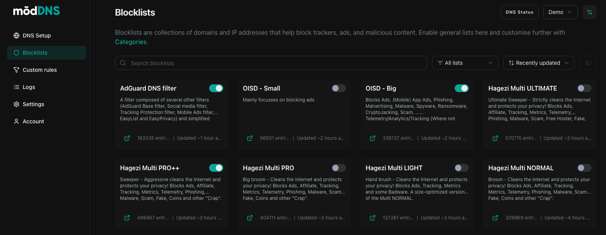Click the Search blocklists field
Screen dimensions: 606x235
[x=271, y=63]
